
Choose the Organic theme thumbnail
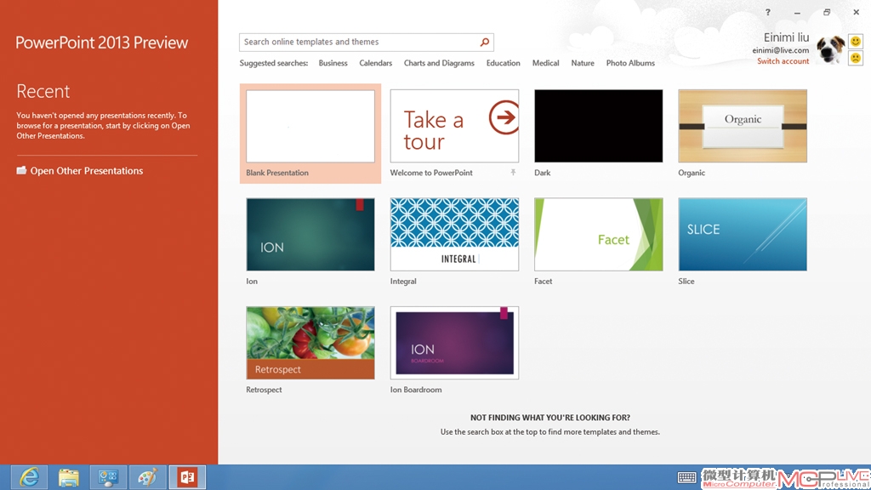(743, 126)
